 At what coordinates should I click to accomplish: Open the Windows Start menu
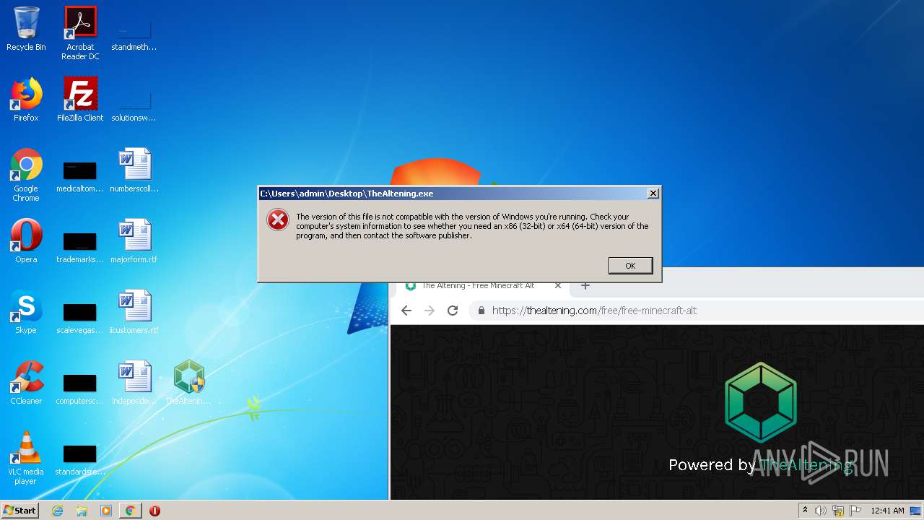[x=20, y=511]
